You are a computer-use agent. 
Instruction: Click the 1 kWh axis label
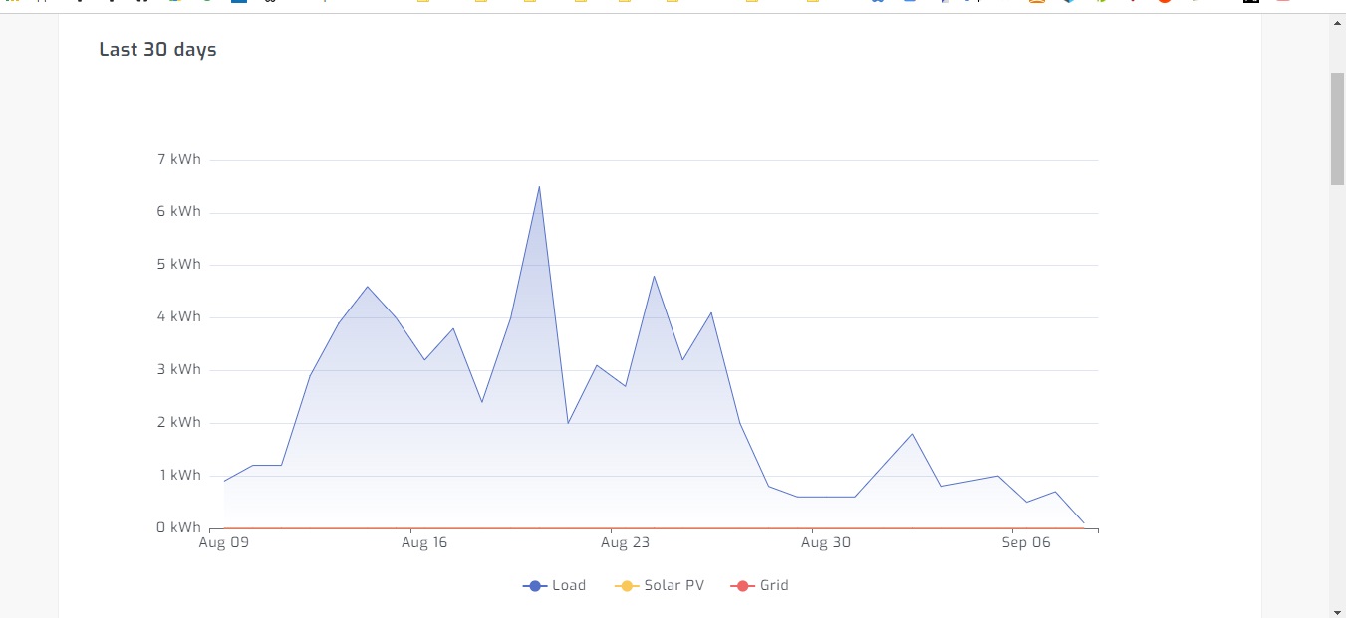[178, 475]
